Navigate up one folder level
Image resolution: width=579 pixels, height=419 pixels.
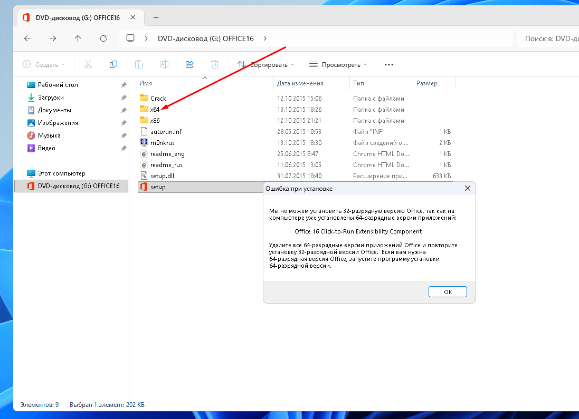coord(78,38)
